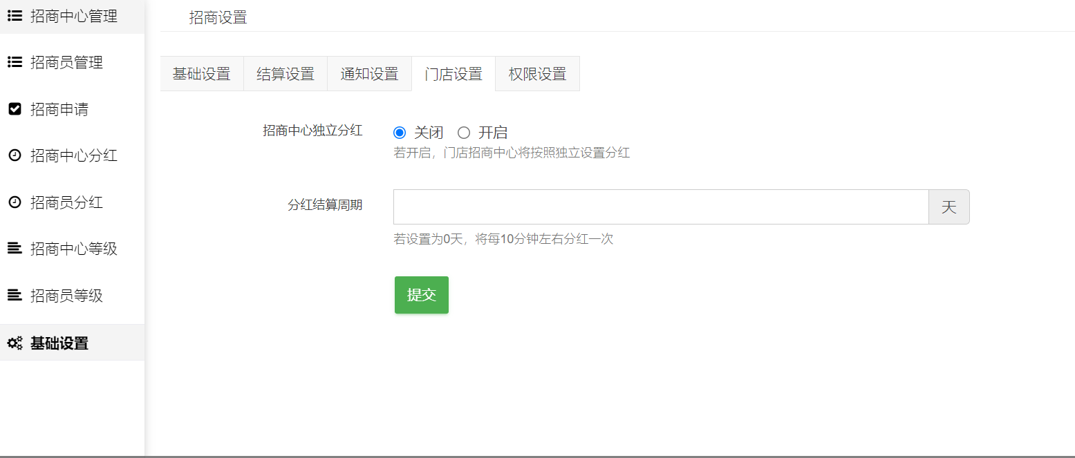The height and width of the screenshot is (458, 1075).
Task: Click the list icon beside 招商员管理
Action: click(x=15, y=62)
